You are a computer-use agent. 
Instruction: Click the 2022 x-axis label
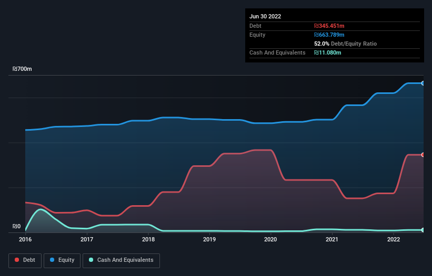click(394, 239)
